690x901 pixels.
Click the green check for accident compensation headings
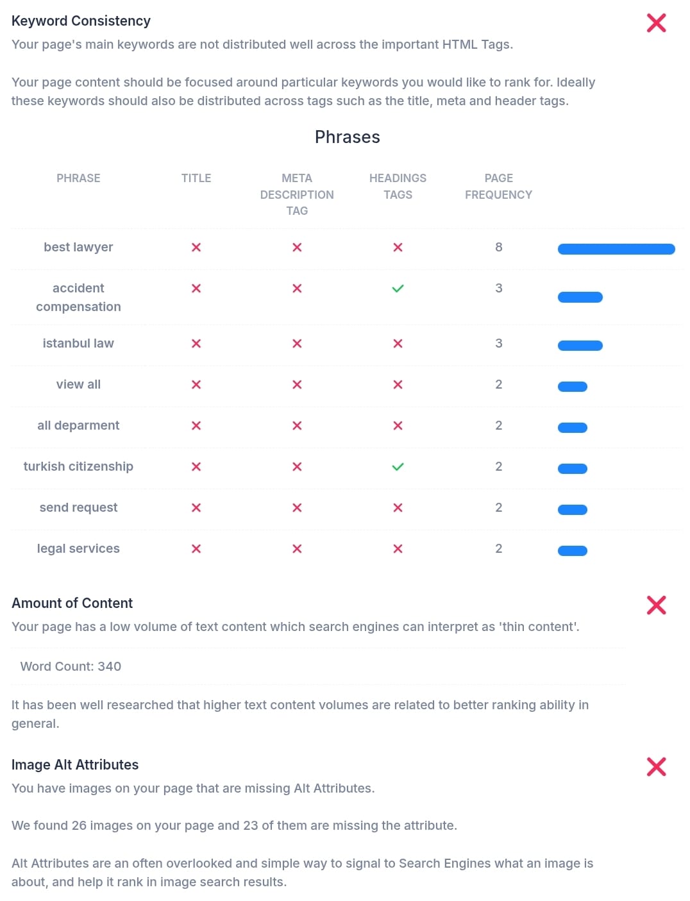(398, 289)
